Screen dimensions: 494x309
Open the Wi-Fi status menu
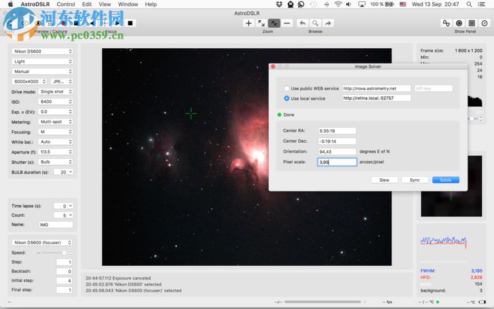pyautogui.click(x=338, y=4)
